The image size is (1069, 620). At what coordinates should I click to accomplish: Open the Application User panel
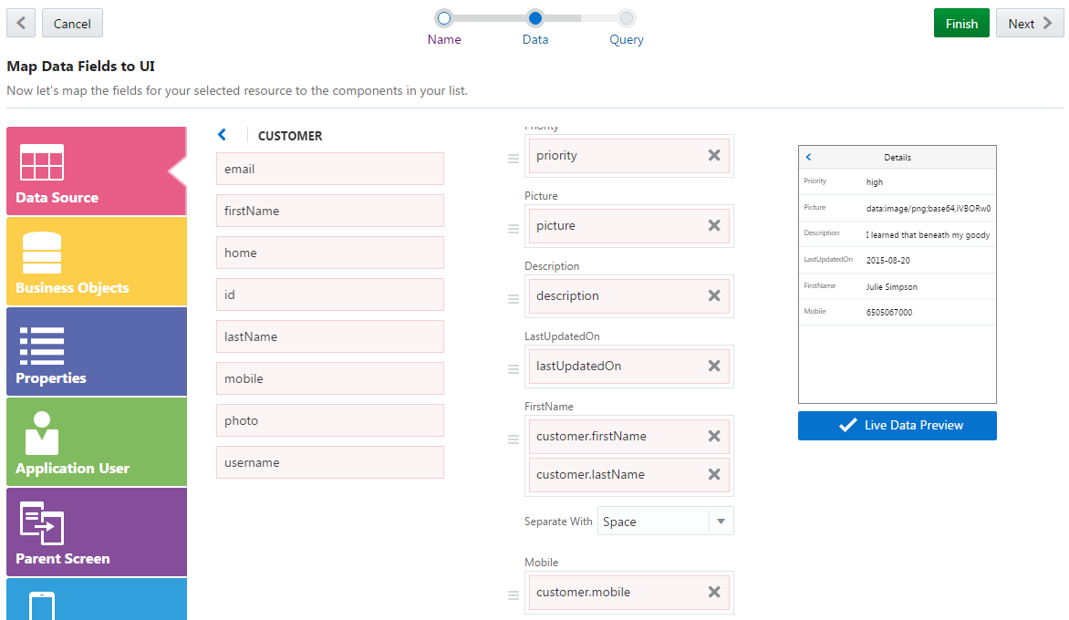tap(97, 441)
